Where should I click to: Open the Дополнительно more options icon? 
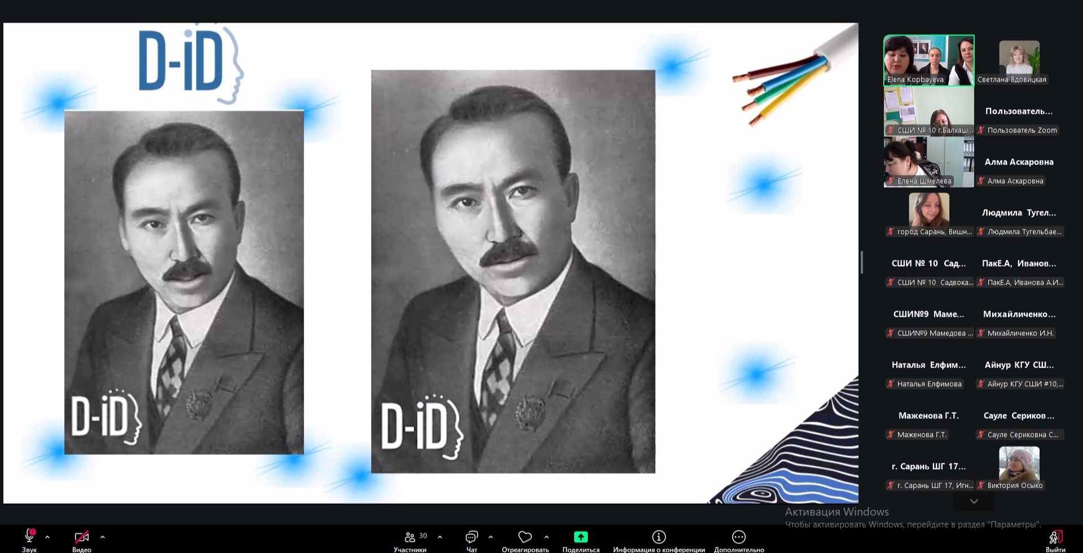[738, 537]
